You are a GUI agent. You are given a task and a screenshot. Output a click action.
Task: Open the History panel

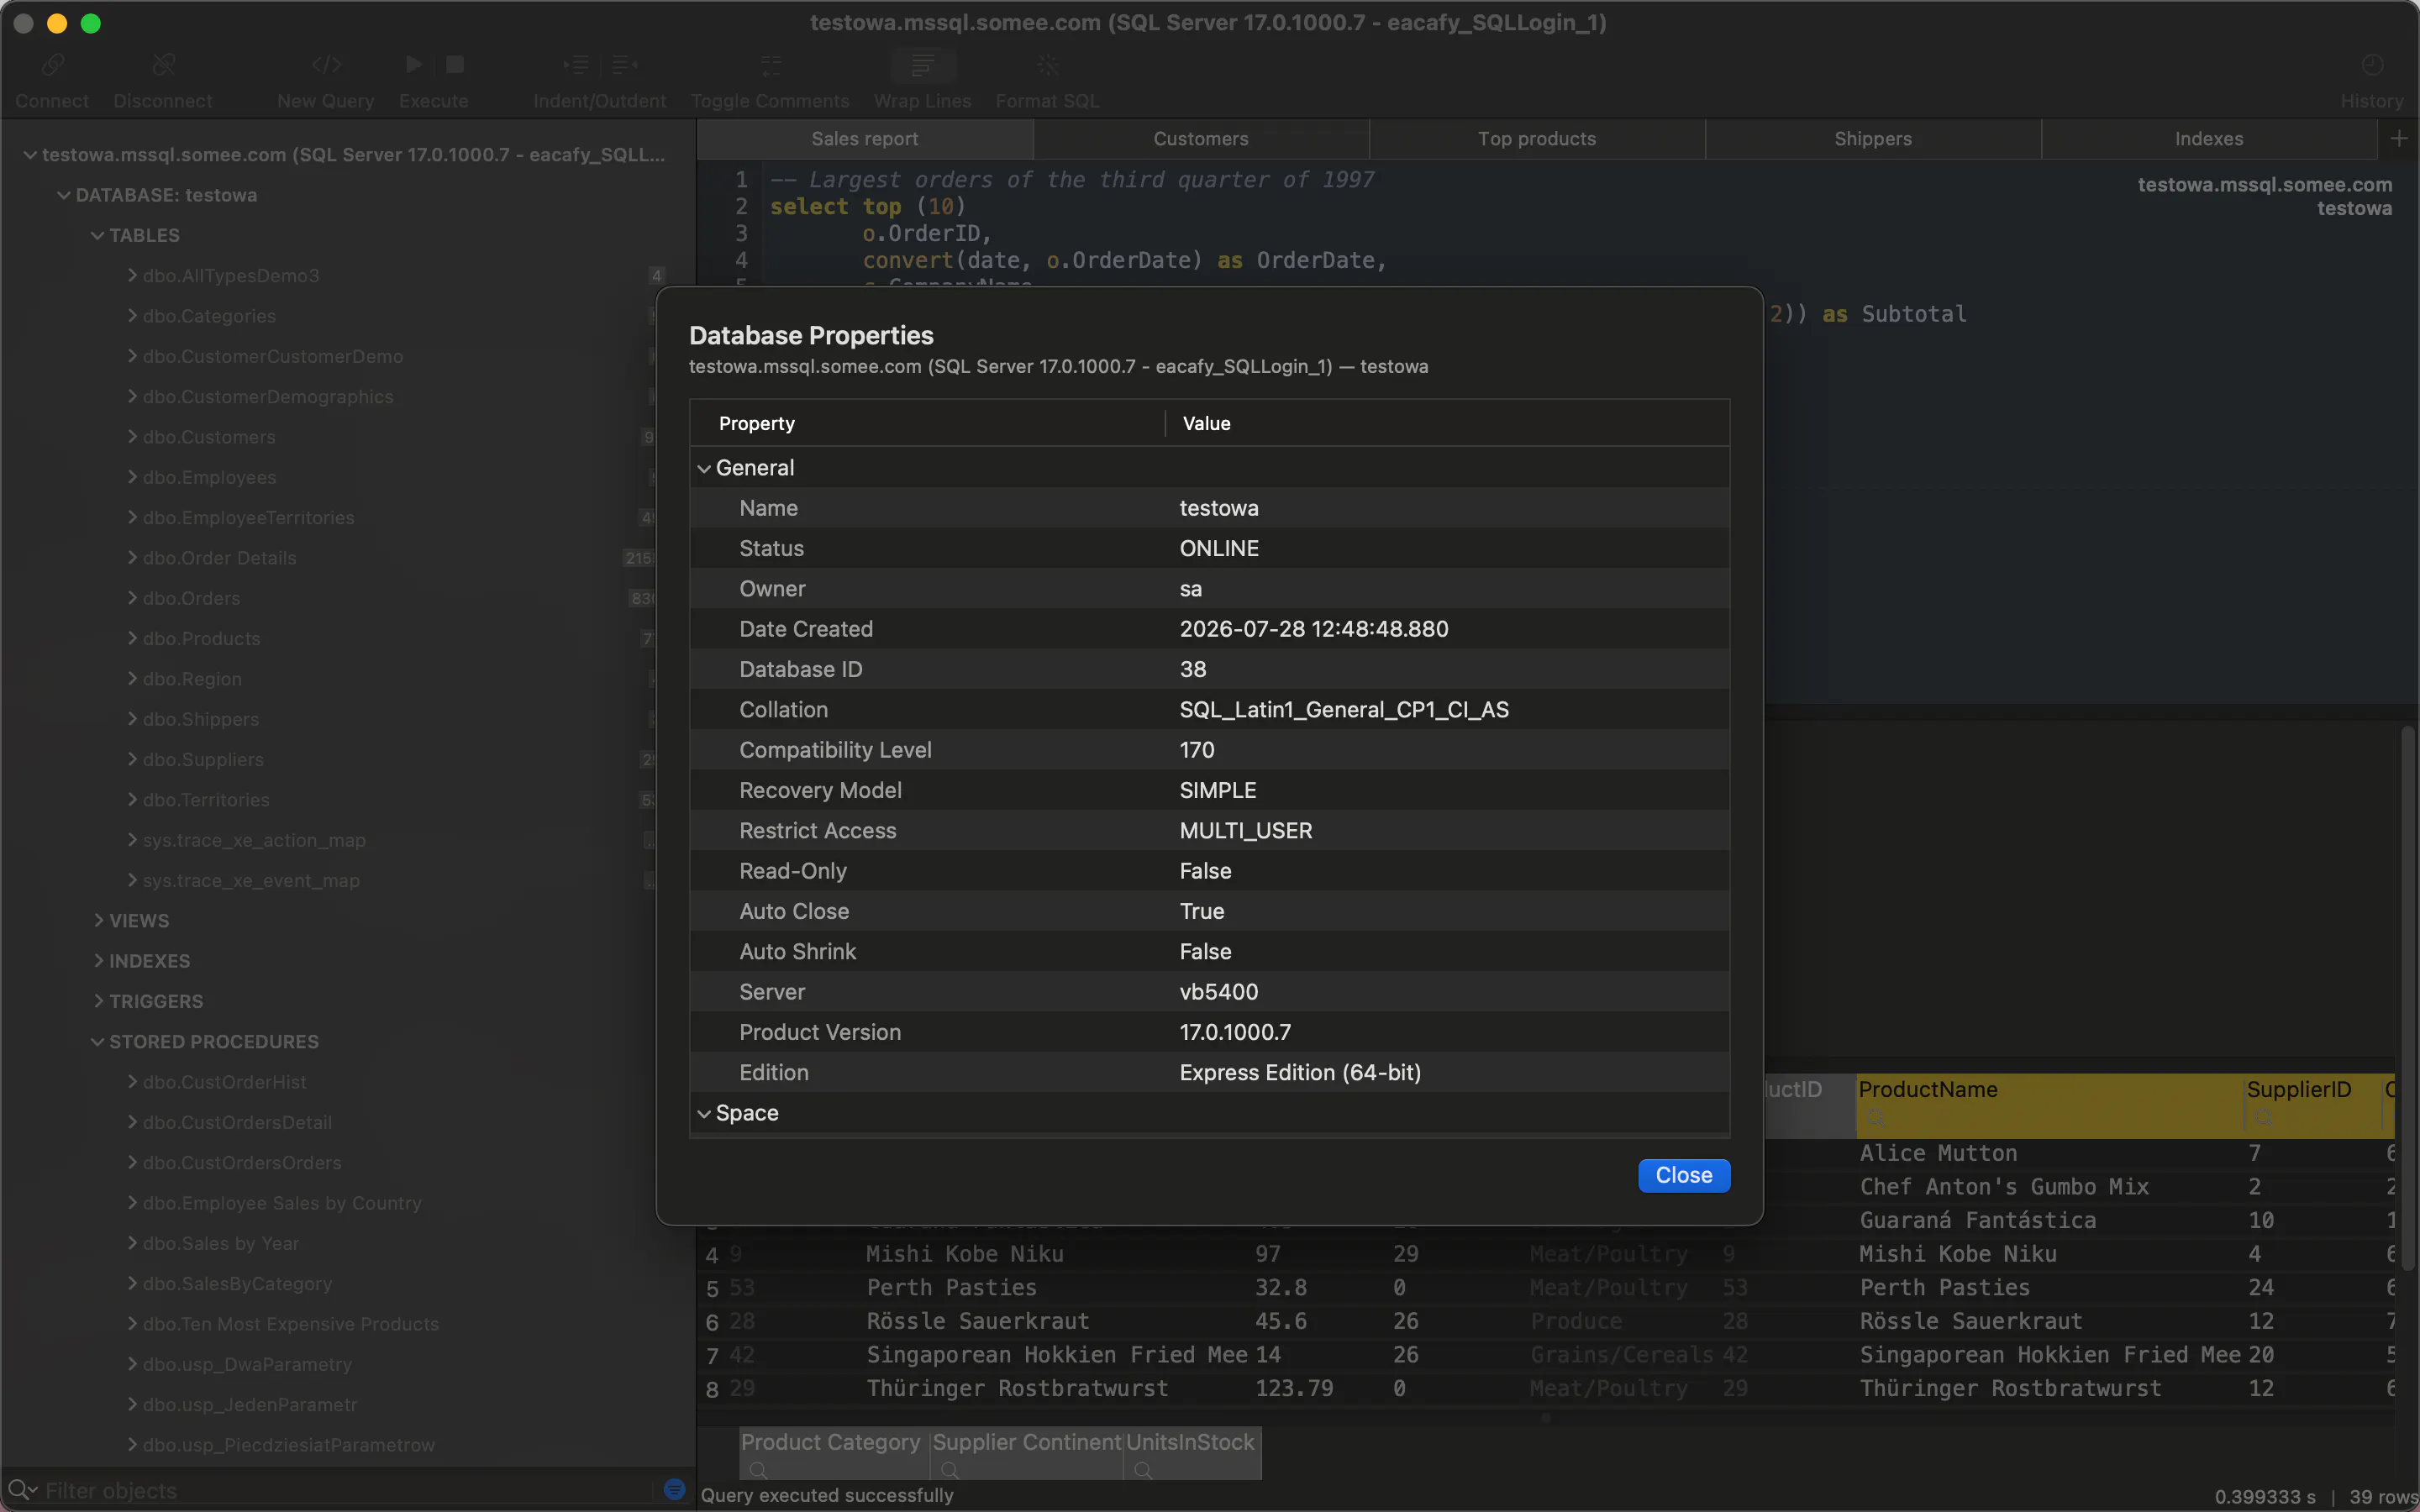coord(2372,65)
